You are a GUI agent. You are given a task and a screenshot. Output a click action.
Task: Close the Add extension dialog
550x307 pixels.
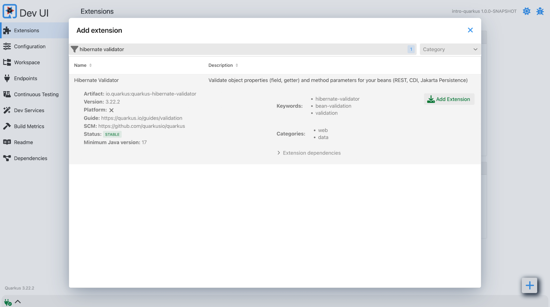[x=470, y=30]
